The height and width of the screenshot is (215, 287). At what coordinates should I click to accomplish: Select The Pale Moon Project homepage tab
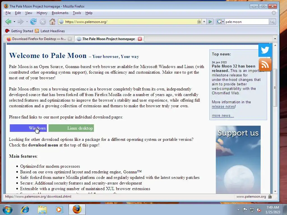tap(109, 39)
